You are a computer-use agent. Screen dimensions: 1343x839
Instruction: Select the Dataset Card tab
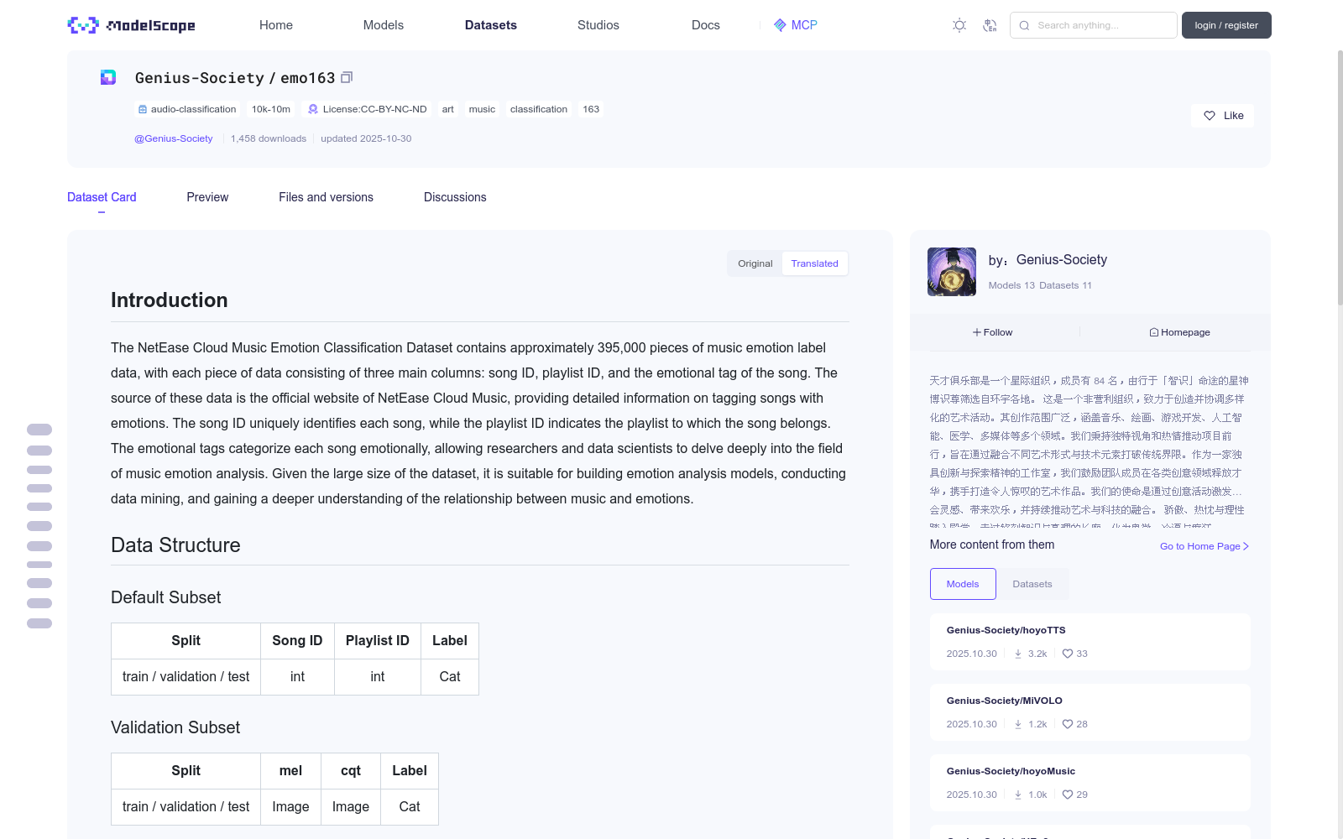102,197
